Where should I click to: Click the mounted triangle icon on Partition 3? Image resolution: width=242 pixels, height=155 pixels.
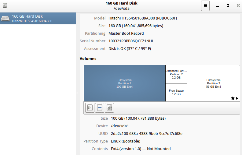tap(237, 98)
